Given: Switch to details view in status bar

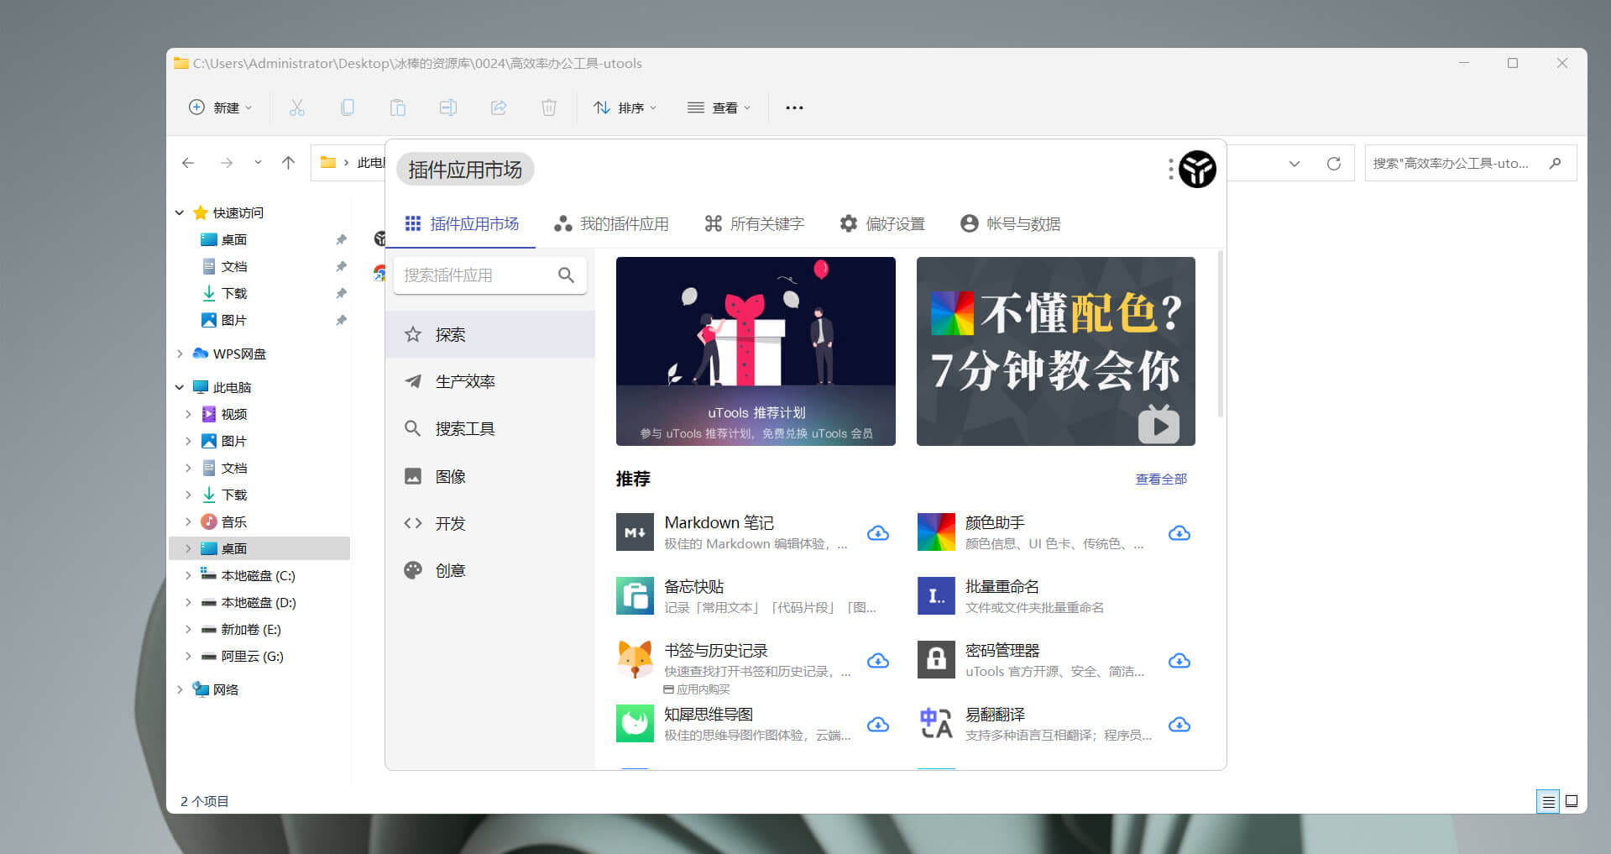Looking at the screenshot, I should [1547, 801].
